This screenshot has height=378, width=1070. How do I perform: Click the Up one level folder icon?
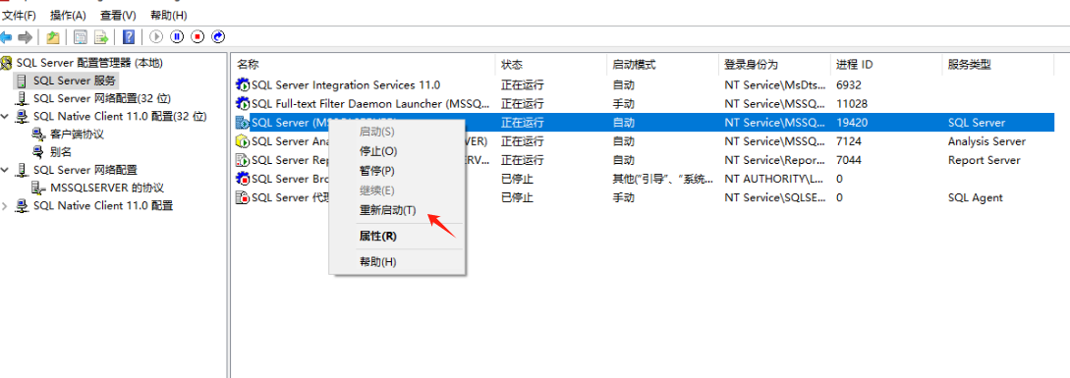52,37
